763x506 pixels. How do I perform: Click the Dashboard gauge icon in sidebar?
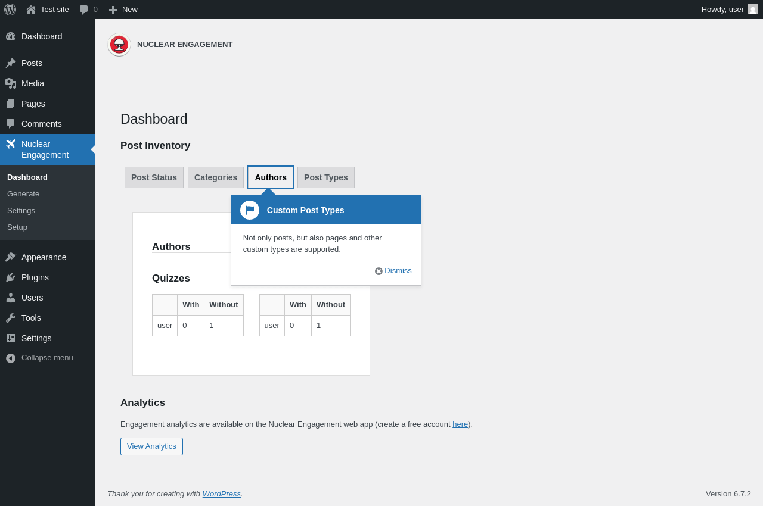(11, 36)
